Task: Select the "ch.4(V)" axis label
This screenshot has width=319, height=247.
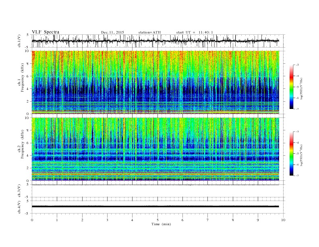Action: click(x=19, y=207)
